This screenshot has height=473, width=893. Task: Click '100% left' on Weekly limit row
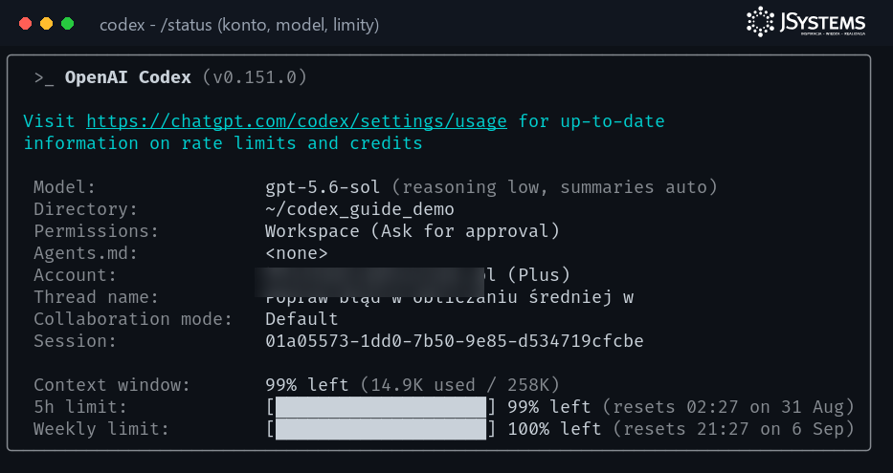click(554, 429)
